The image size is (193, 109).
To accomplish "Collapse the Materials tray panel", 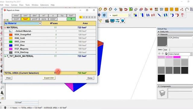I will point(159,35).
